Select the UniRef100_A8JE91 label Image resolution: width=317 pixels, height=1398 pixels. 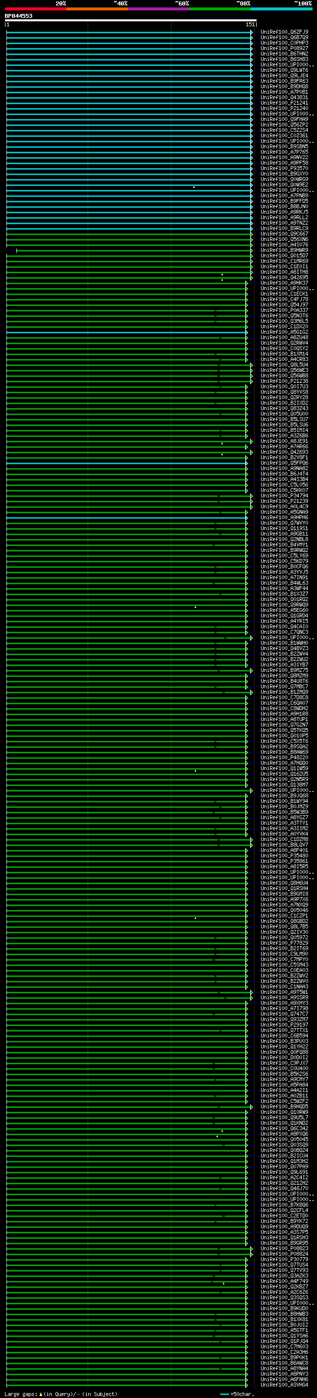[x=284, y=441]
